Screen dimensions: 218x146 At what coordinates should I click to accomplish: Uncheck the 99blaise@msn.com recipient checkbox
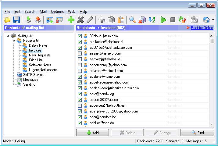point(80,36)
